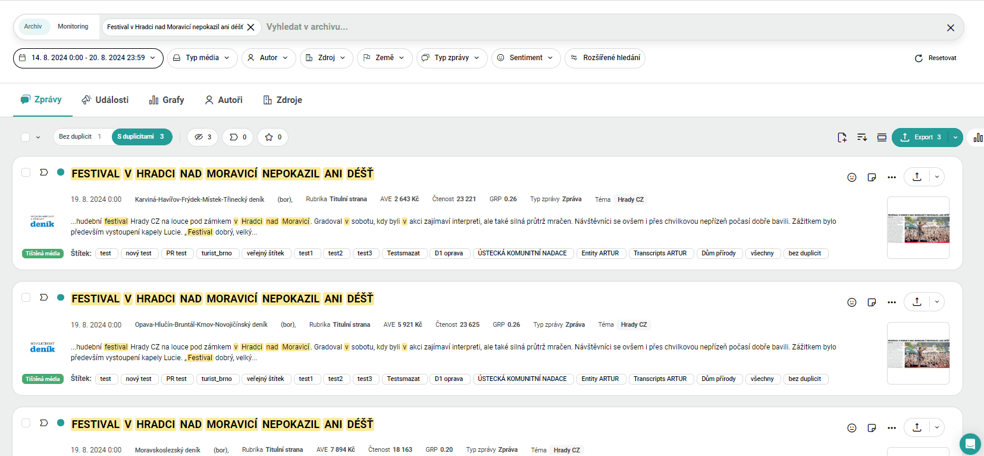Remove the 'Festival v Hradci nad Moravicí' search chip
The height and width of the screenshot is (456, 984).
tap(251, 27)
